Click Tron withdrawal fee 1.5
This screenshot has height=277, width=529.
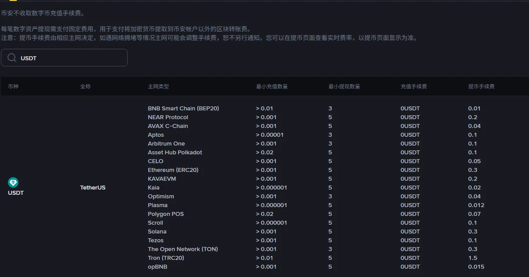(473, 258)
